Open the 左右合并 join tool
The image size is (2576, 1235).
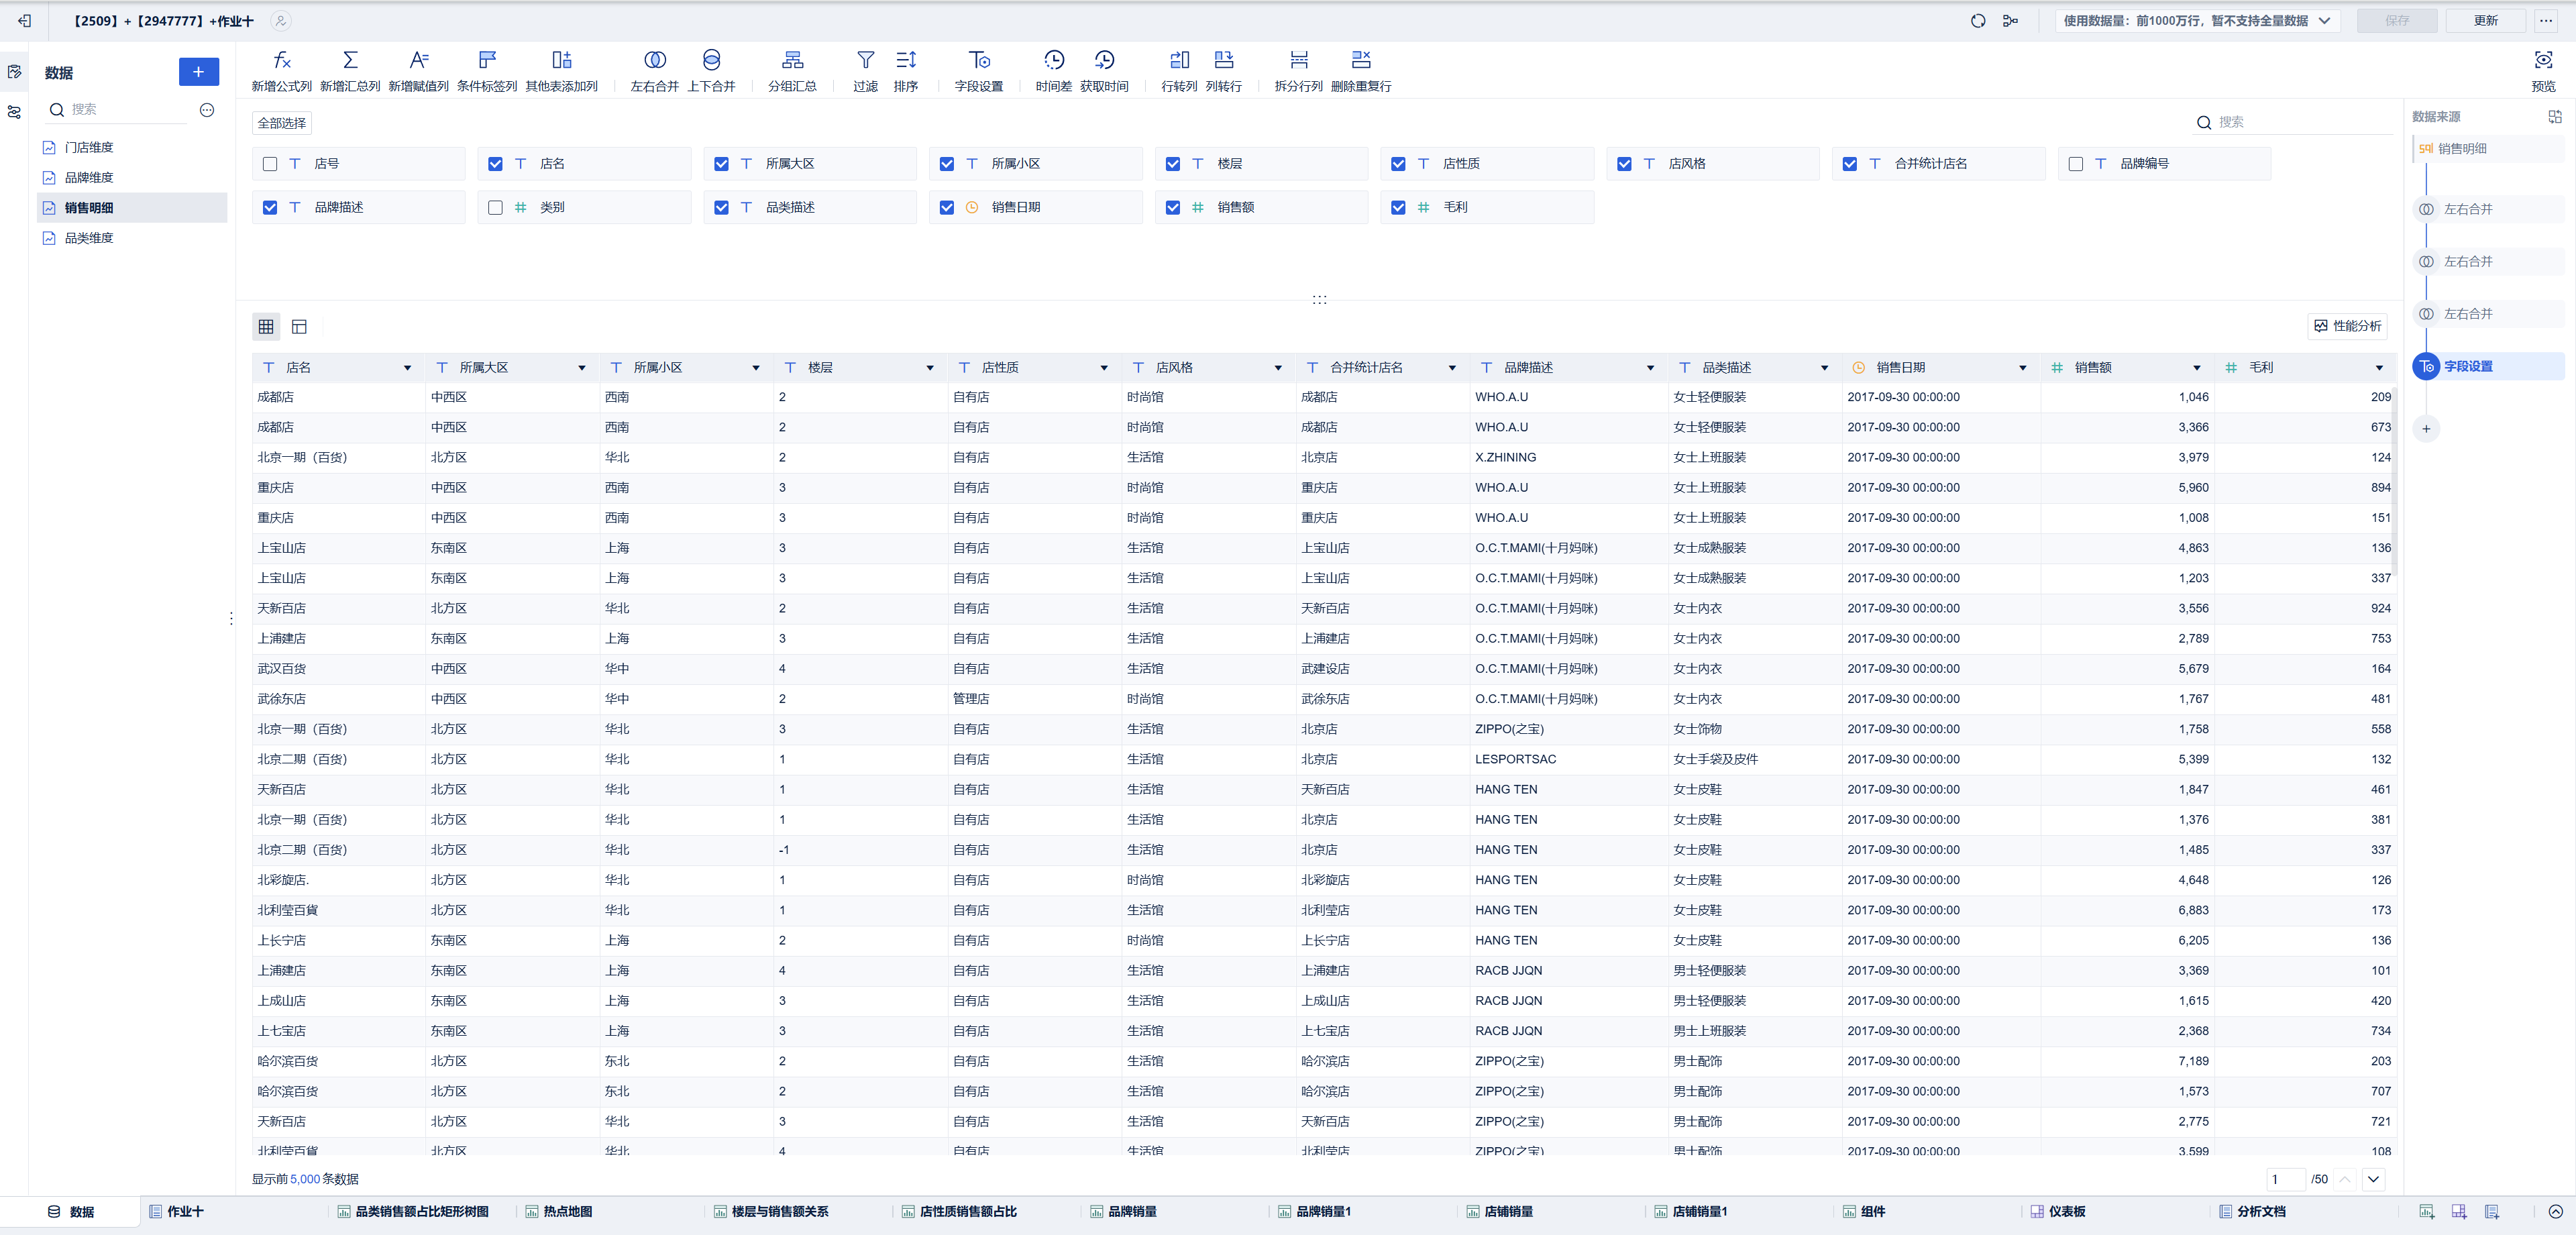click(x=654, y=61)
